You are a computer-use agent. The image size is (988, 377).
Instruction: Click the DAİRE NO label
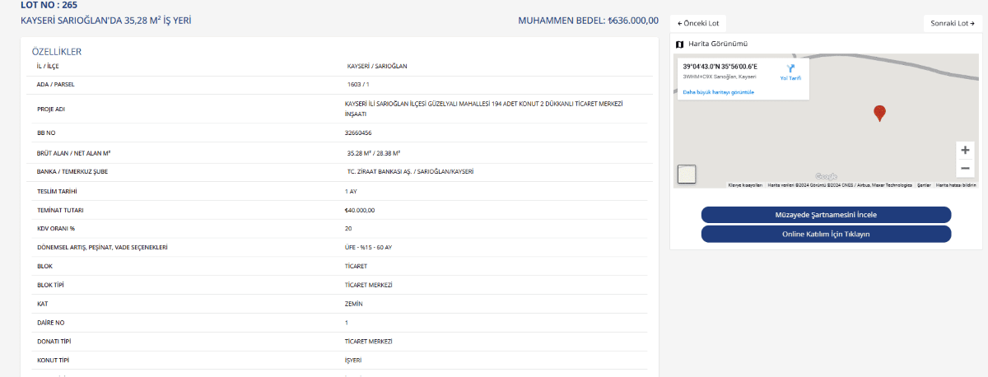51,323
